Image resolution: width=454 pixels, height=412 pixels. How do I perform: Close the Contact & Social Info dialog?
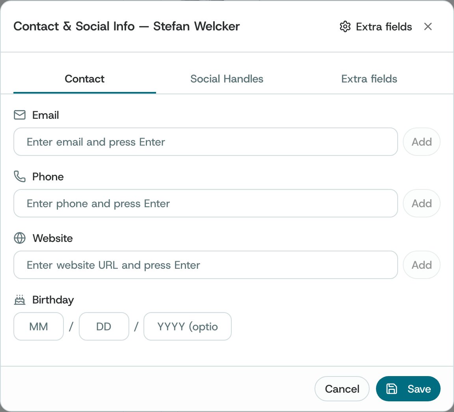click(428, 27)
